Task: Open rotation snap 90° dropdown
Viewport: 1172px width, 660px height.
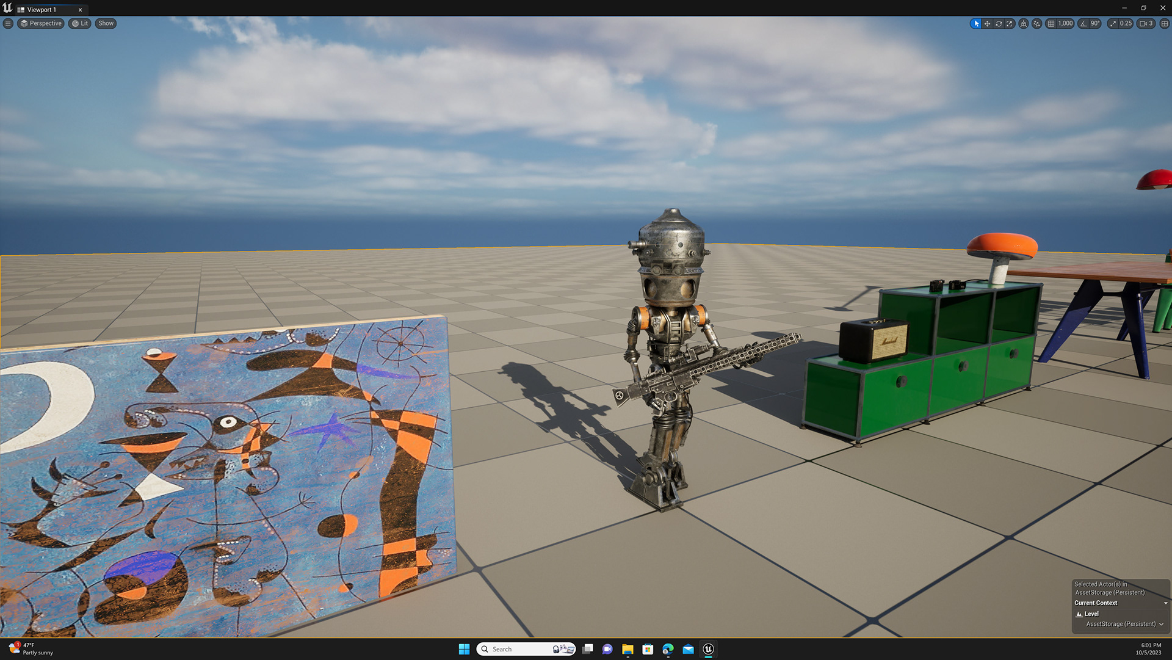Action: coord(1095,23)
